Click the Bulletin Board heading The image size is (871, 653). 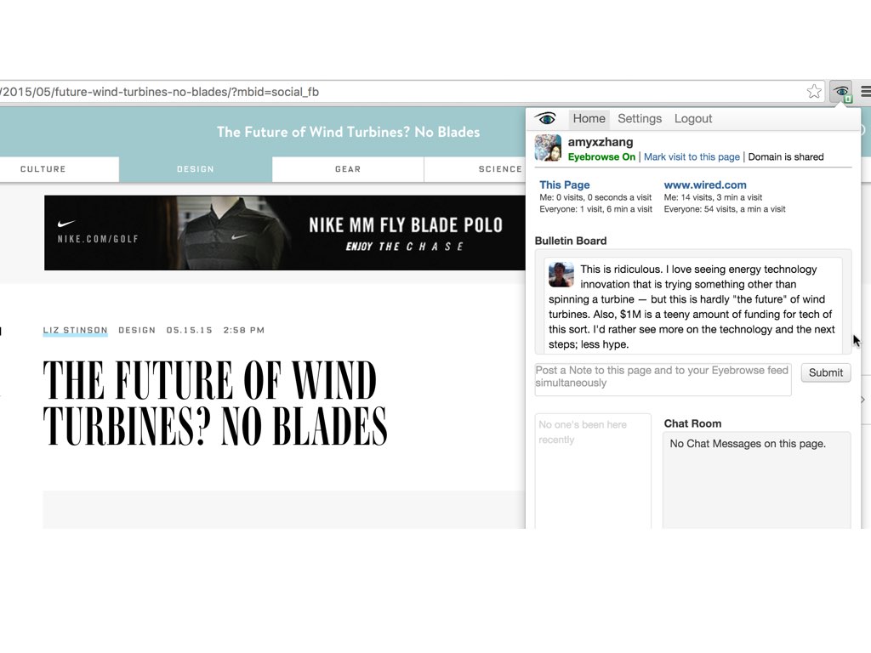click(x=571, y=241)
